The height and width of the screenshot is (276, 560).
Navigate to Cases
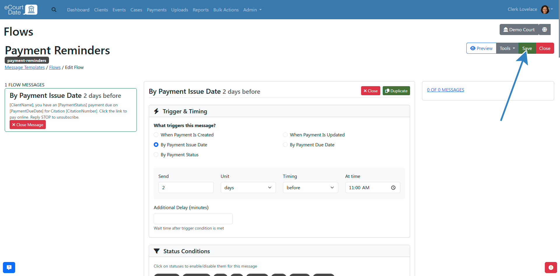136,10
